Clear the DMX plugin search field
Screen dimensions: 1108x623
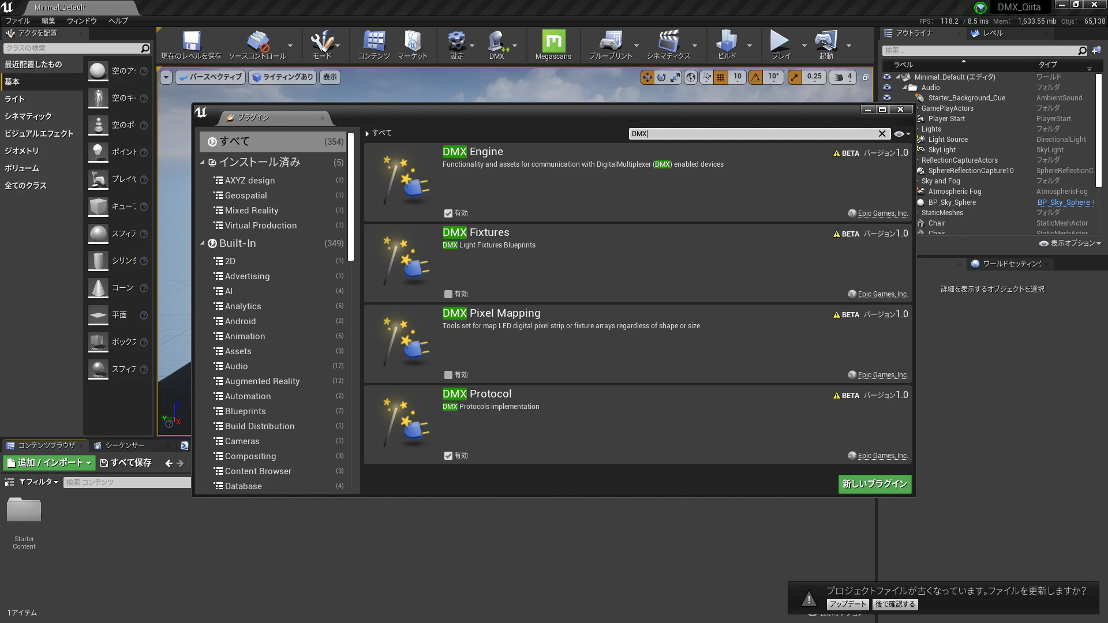pos(882,134)
